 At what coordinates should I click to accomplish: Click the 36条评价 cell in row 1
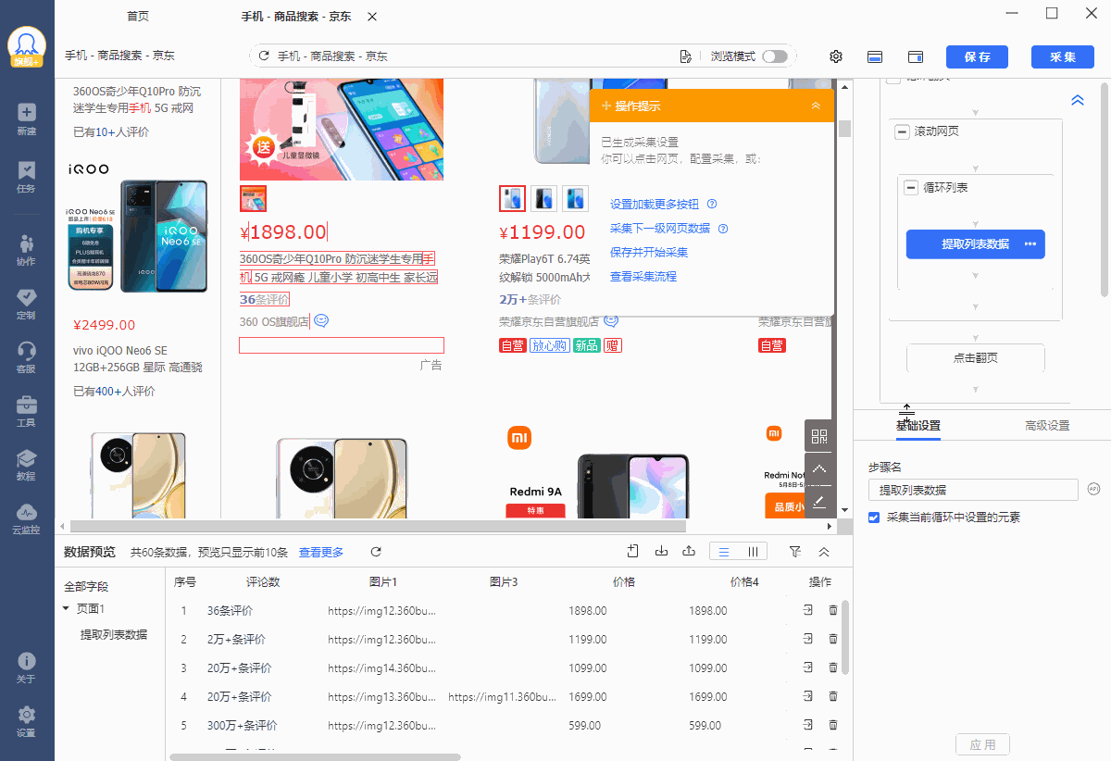pyautogui.click(x=230, y=611)
